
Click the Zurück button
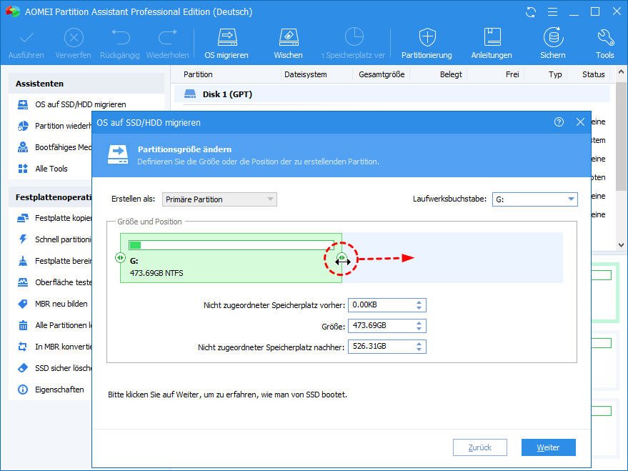(480, 447)
